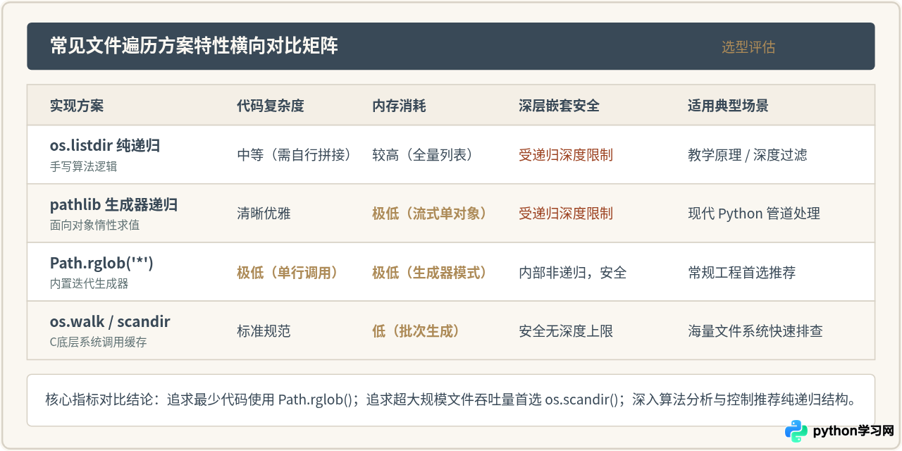Image resolution: width=902 pixels, height=451 pixels.
Task: Click the cell 标准规范
Action: coord(264,331)
